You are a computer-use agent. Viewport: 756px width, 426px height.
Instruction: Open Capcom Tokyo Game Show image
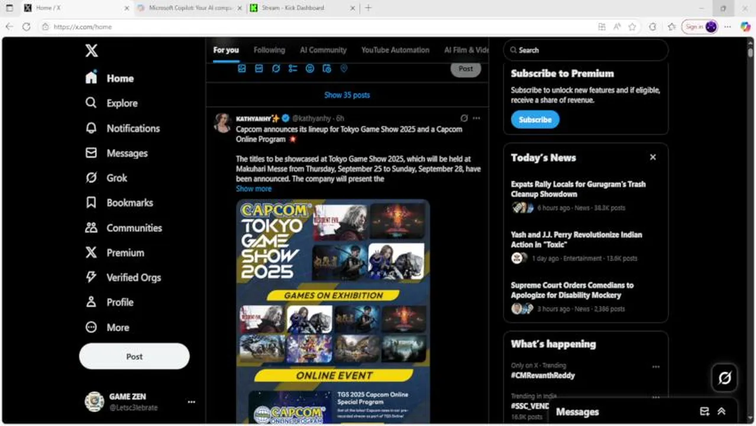[x=333, y=311]
